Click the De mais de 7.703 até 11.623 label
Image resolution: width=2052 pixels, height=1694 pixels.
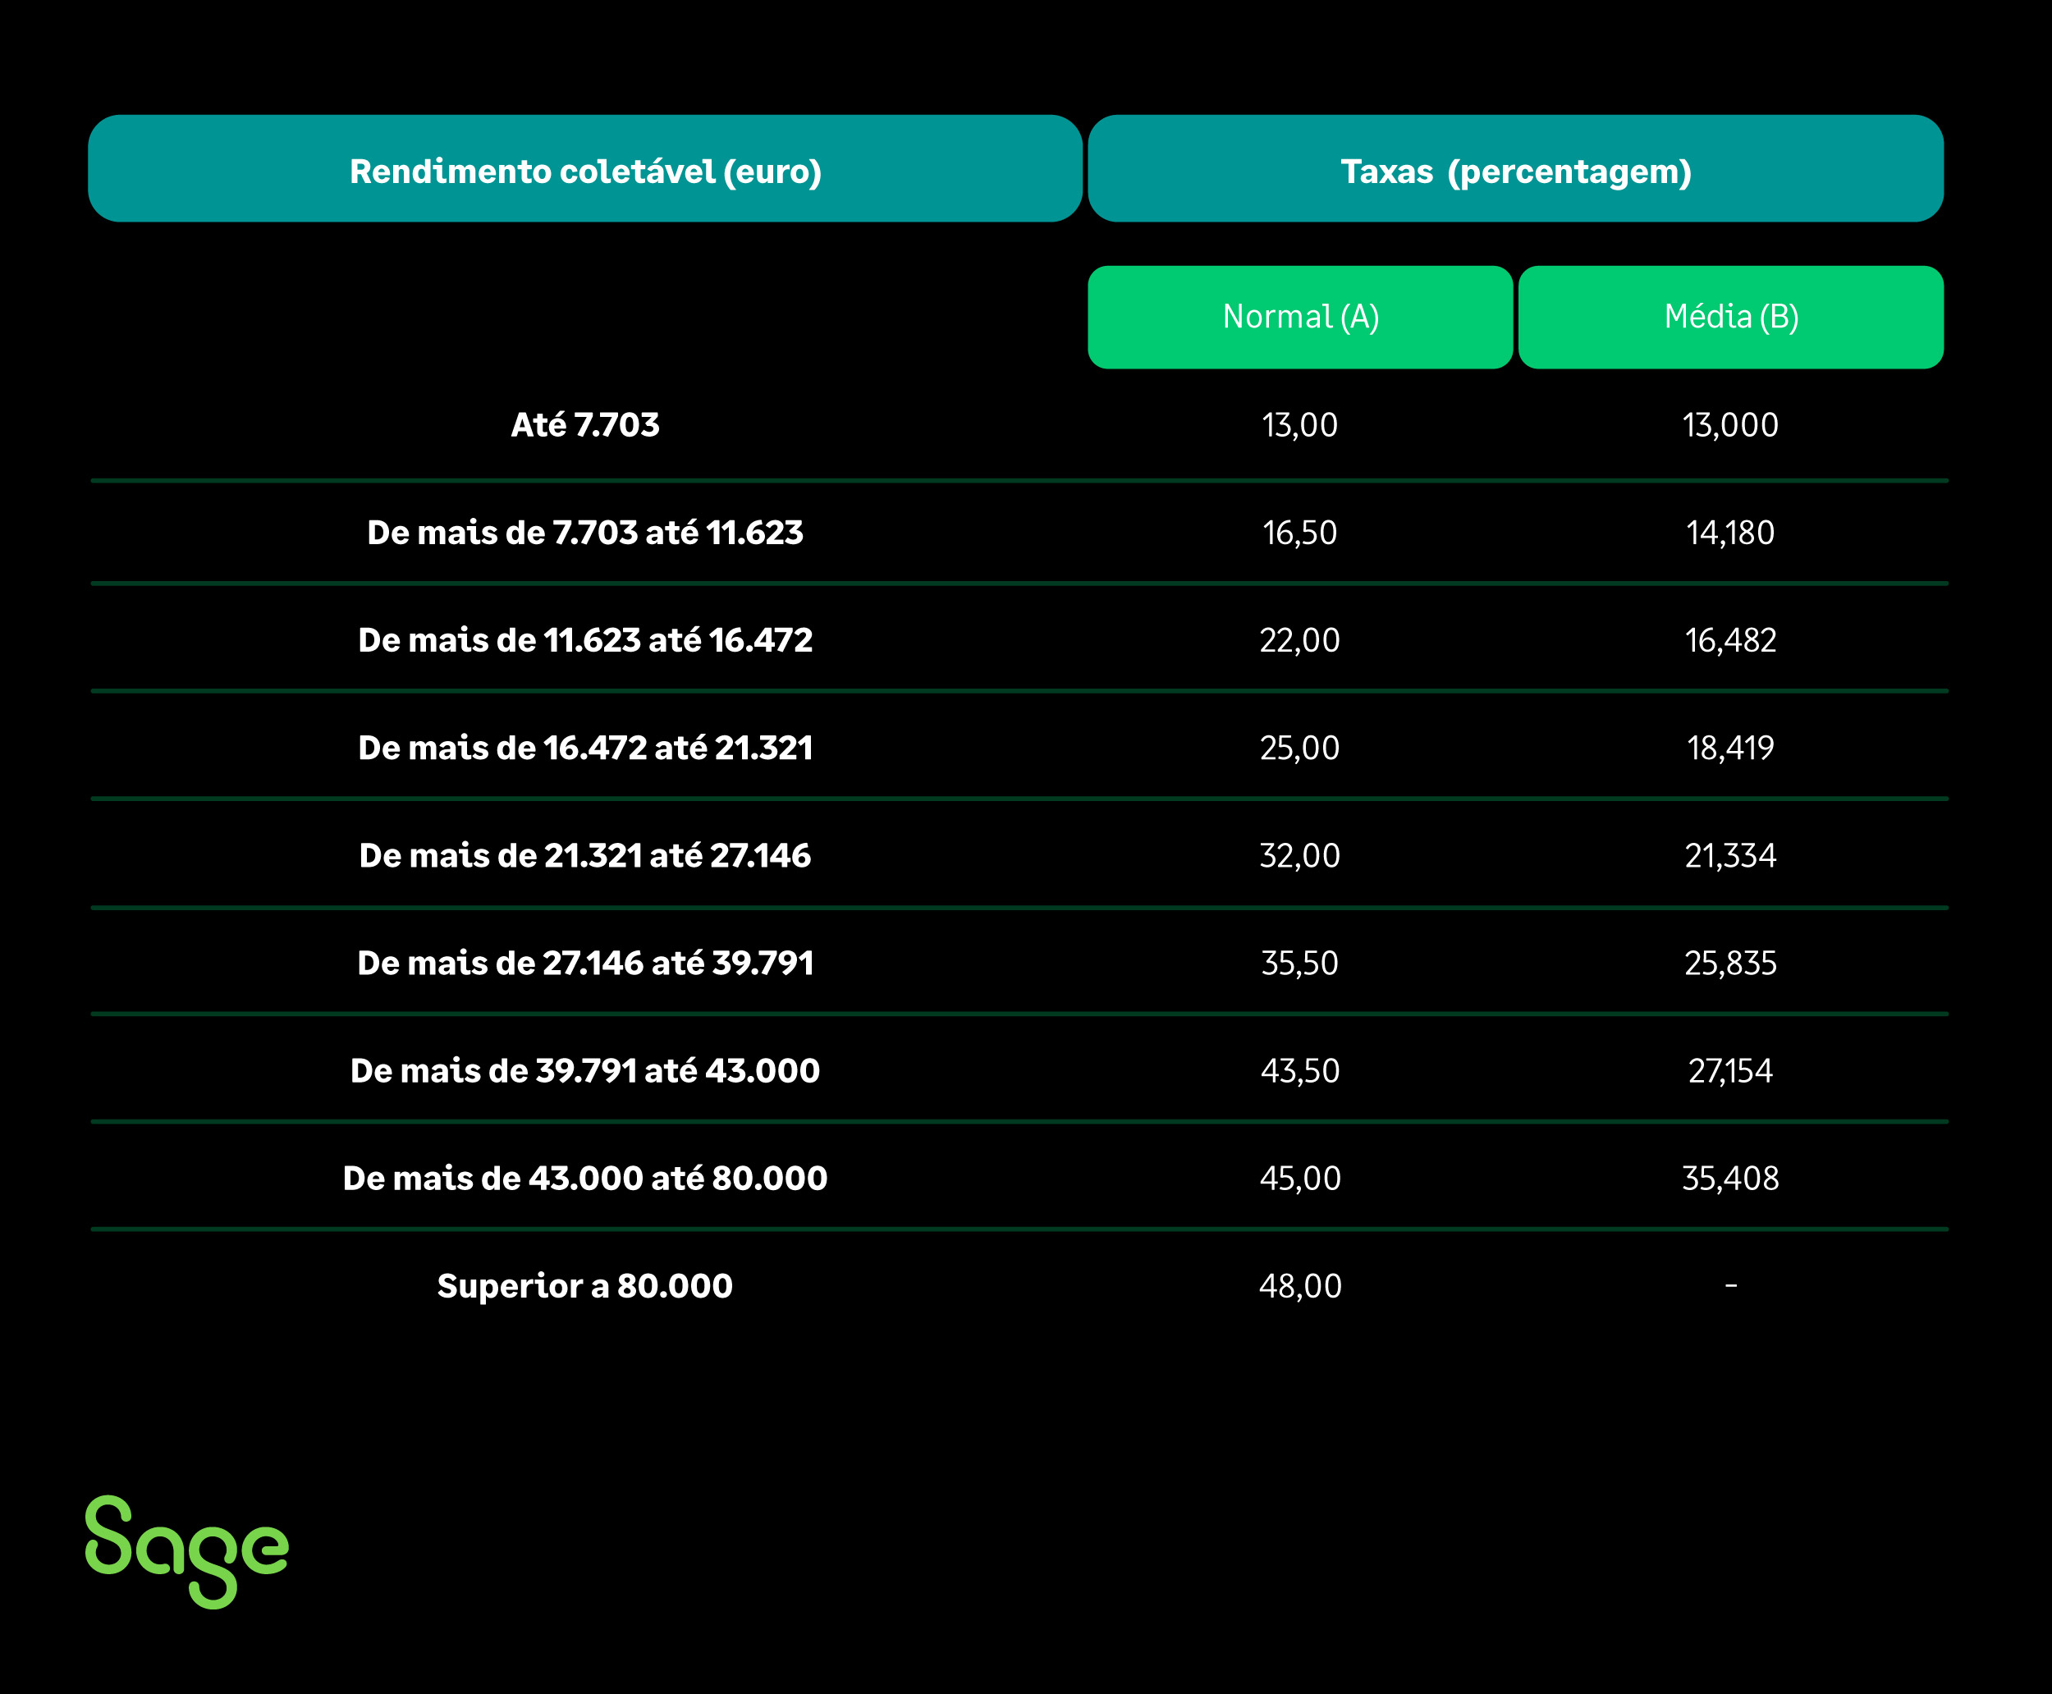[585, 533]
